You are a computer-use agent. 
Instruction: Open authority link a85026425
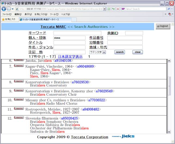[x=69, y=118]
